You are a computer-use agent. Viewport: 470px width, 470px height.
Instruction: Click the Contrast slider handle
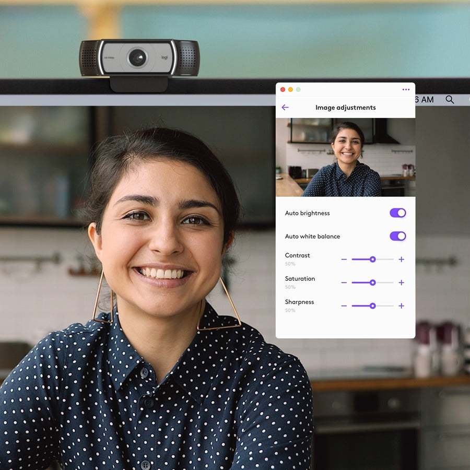[x=372, y=260]
